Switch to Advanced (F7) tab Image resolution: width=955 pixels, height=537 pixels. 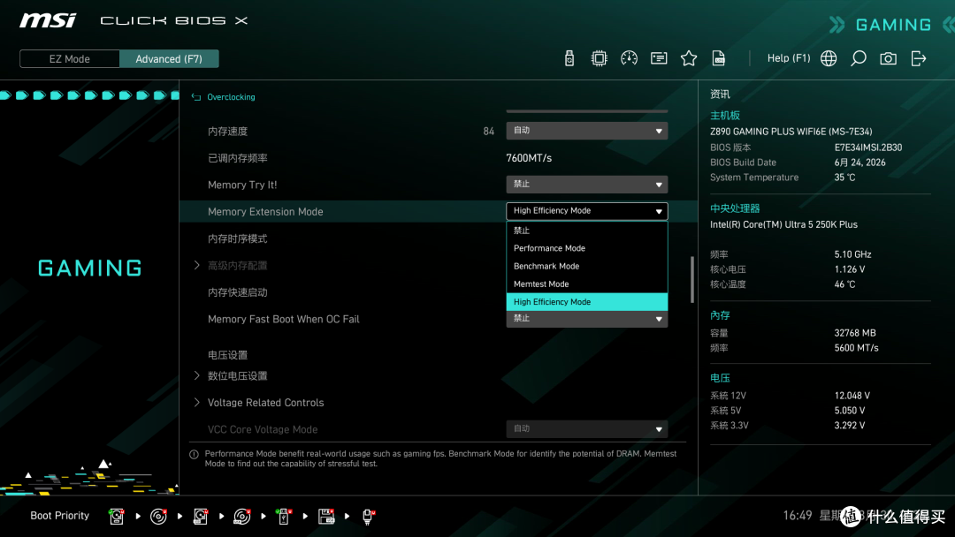[x=169, y=59]
